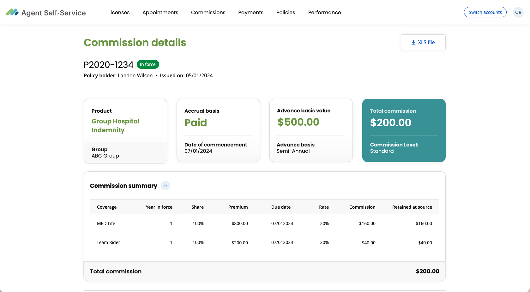This screenshot has width=530, height=292.
Task: Click the Retained at source column header
Action: tap(412, 207)
